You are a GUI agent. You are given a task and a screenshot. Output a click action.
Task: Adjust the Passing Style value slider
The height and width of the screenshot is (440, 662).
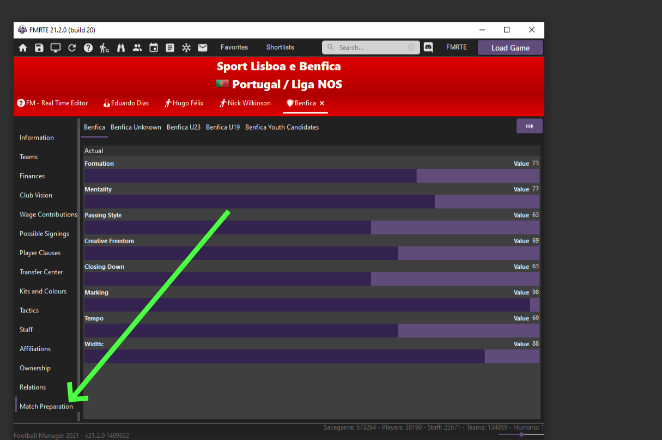tap(312, 227)
